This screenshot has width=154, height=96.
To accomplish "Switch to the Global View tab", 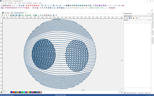I will (x=147, y=93).
